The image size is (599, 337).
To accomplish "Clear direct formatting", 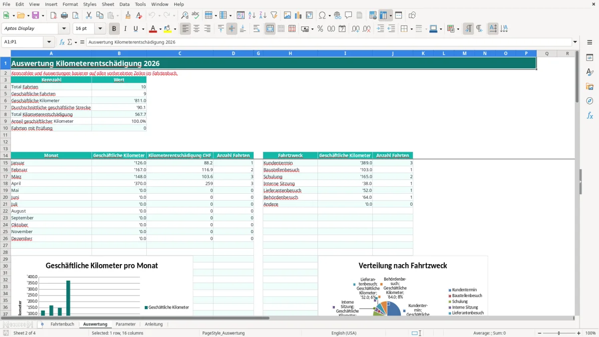I will click(139, 15).
